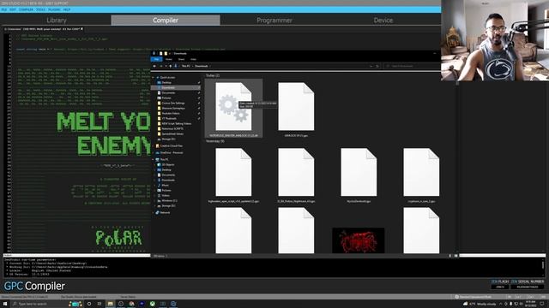Open address bar history dropdown
Screen dimensions: 549x308
pyautogui.click(x=371, y=66)
